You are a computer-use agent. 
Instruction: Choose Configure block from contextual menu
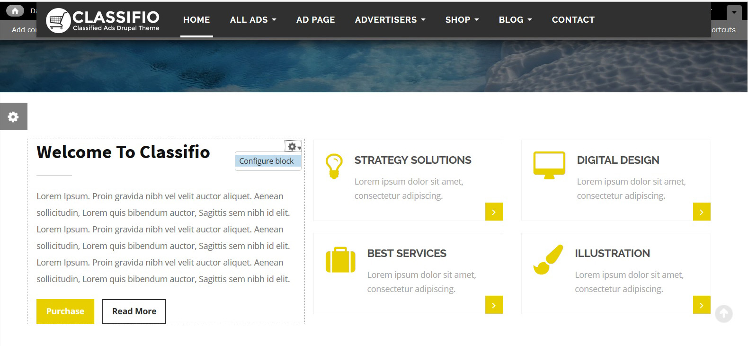[x=267, y=161]
